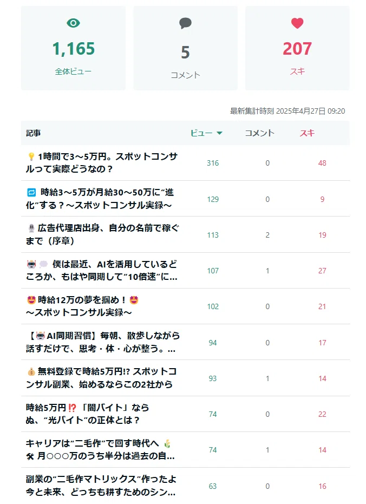
Task: Open article 時給5万円「闇バイト」ならぬ
Action: tap(87, 414)
